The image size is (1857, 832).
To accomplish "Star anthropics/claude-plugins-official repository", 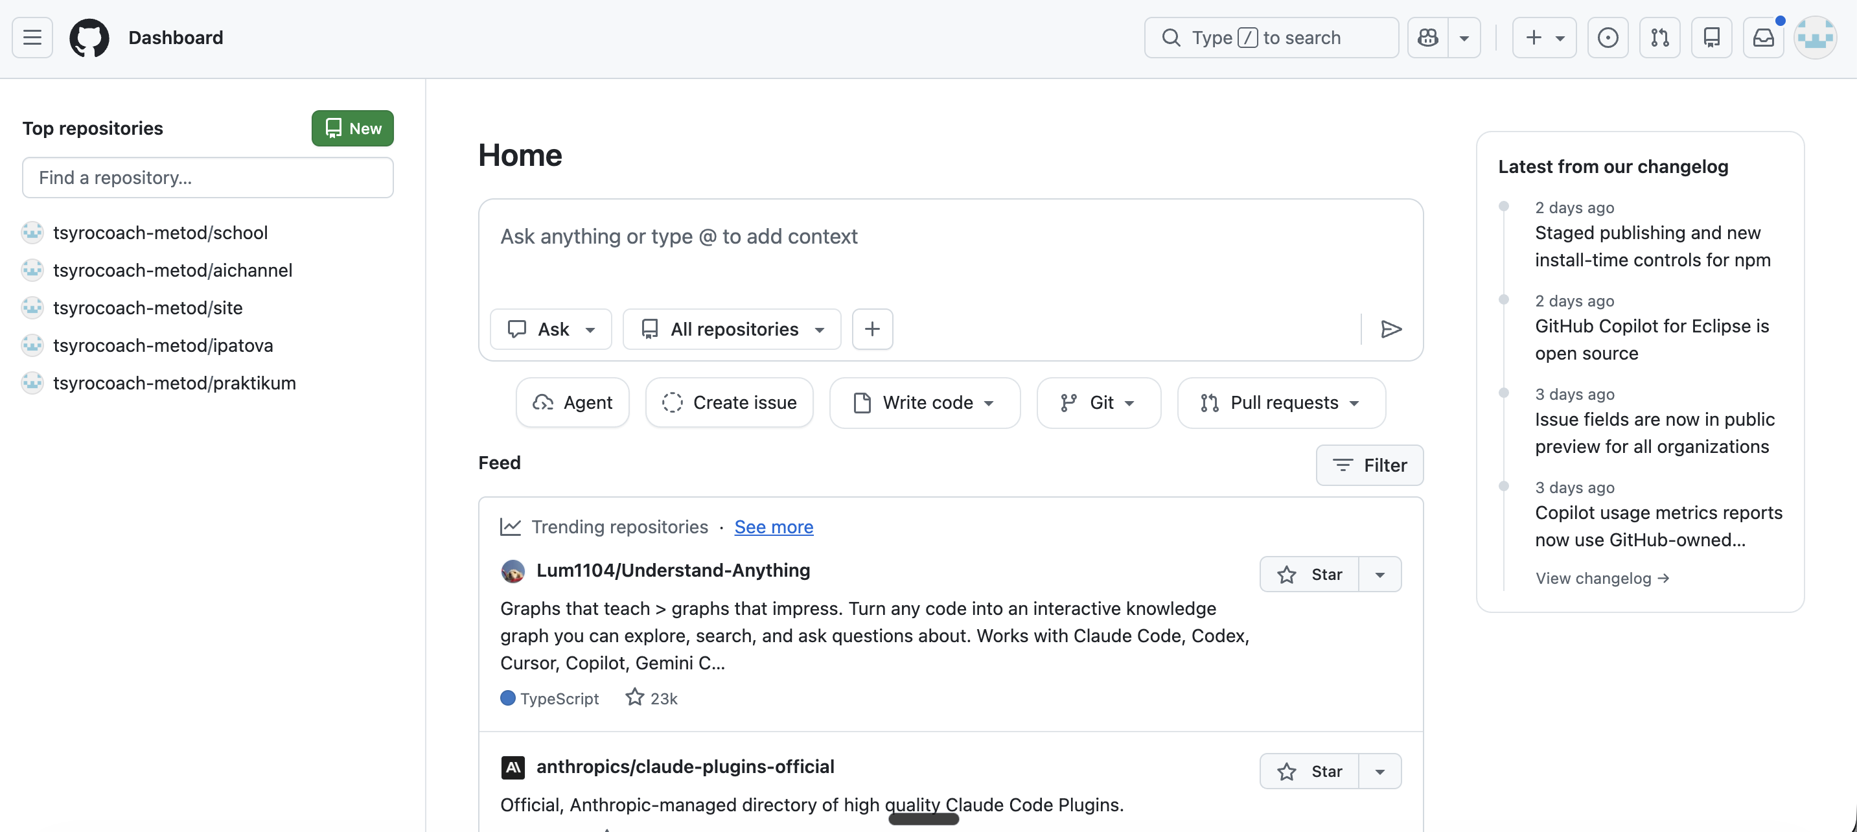I will [x=1309, y=770].
